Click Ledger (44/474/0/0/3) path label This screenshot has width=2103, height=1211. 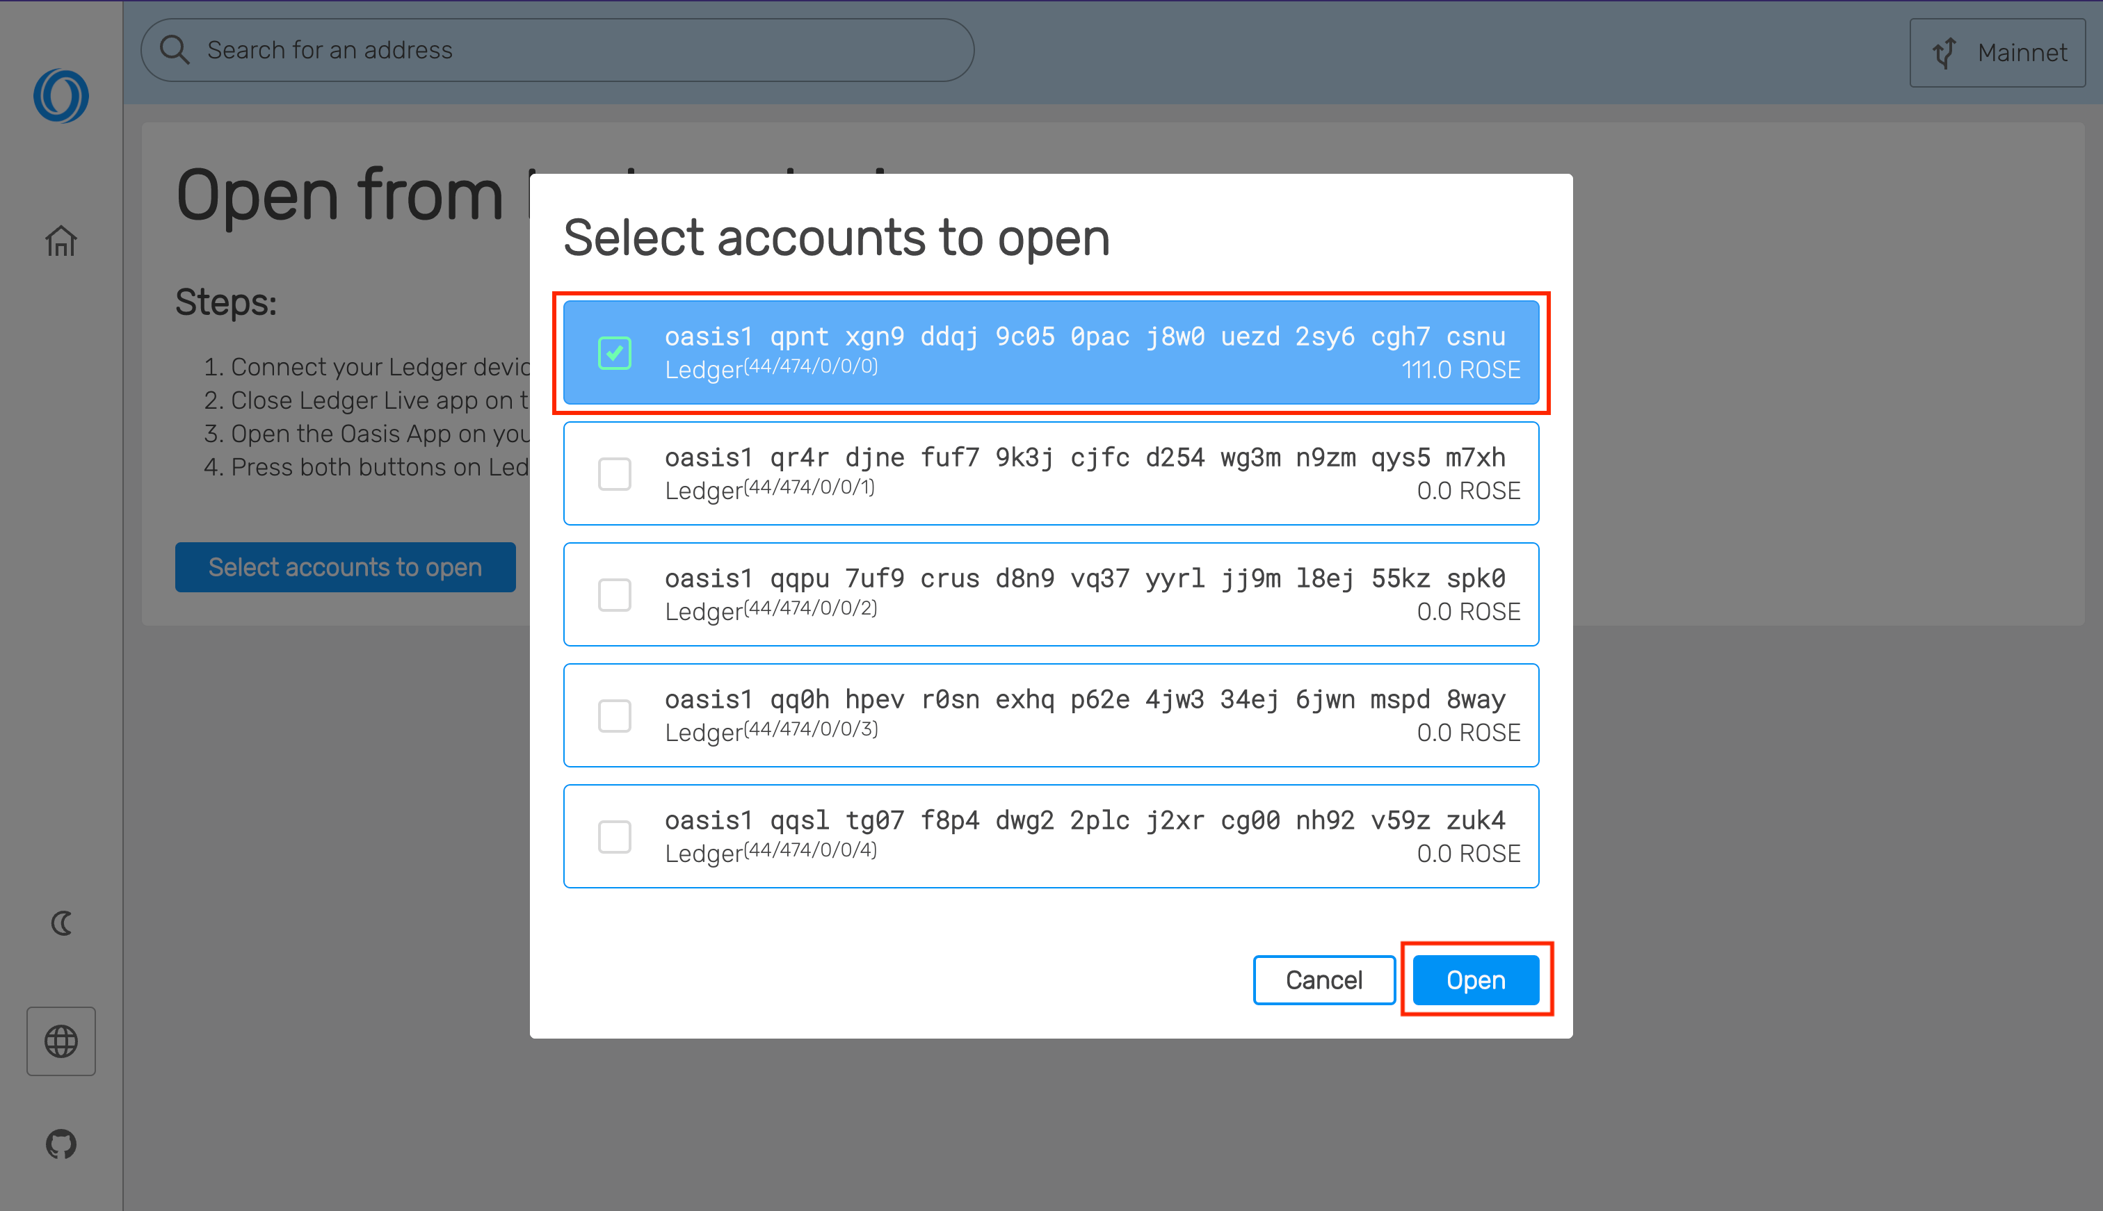(x=771, y=731)
